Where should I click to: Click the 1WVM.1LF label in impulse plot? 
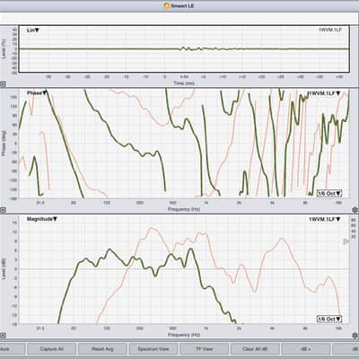tap(329, 30)
